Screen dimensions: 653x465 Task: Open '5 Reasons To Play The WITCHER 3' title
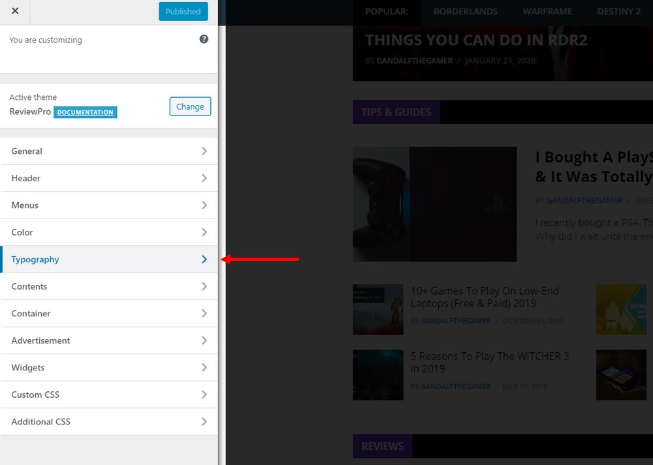click(490, 362)
